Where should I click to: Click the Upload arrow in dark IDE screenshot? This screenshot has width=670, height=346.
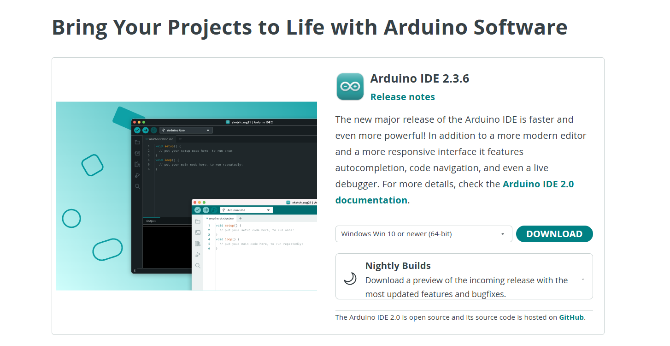145,130
